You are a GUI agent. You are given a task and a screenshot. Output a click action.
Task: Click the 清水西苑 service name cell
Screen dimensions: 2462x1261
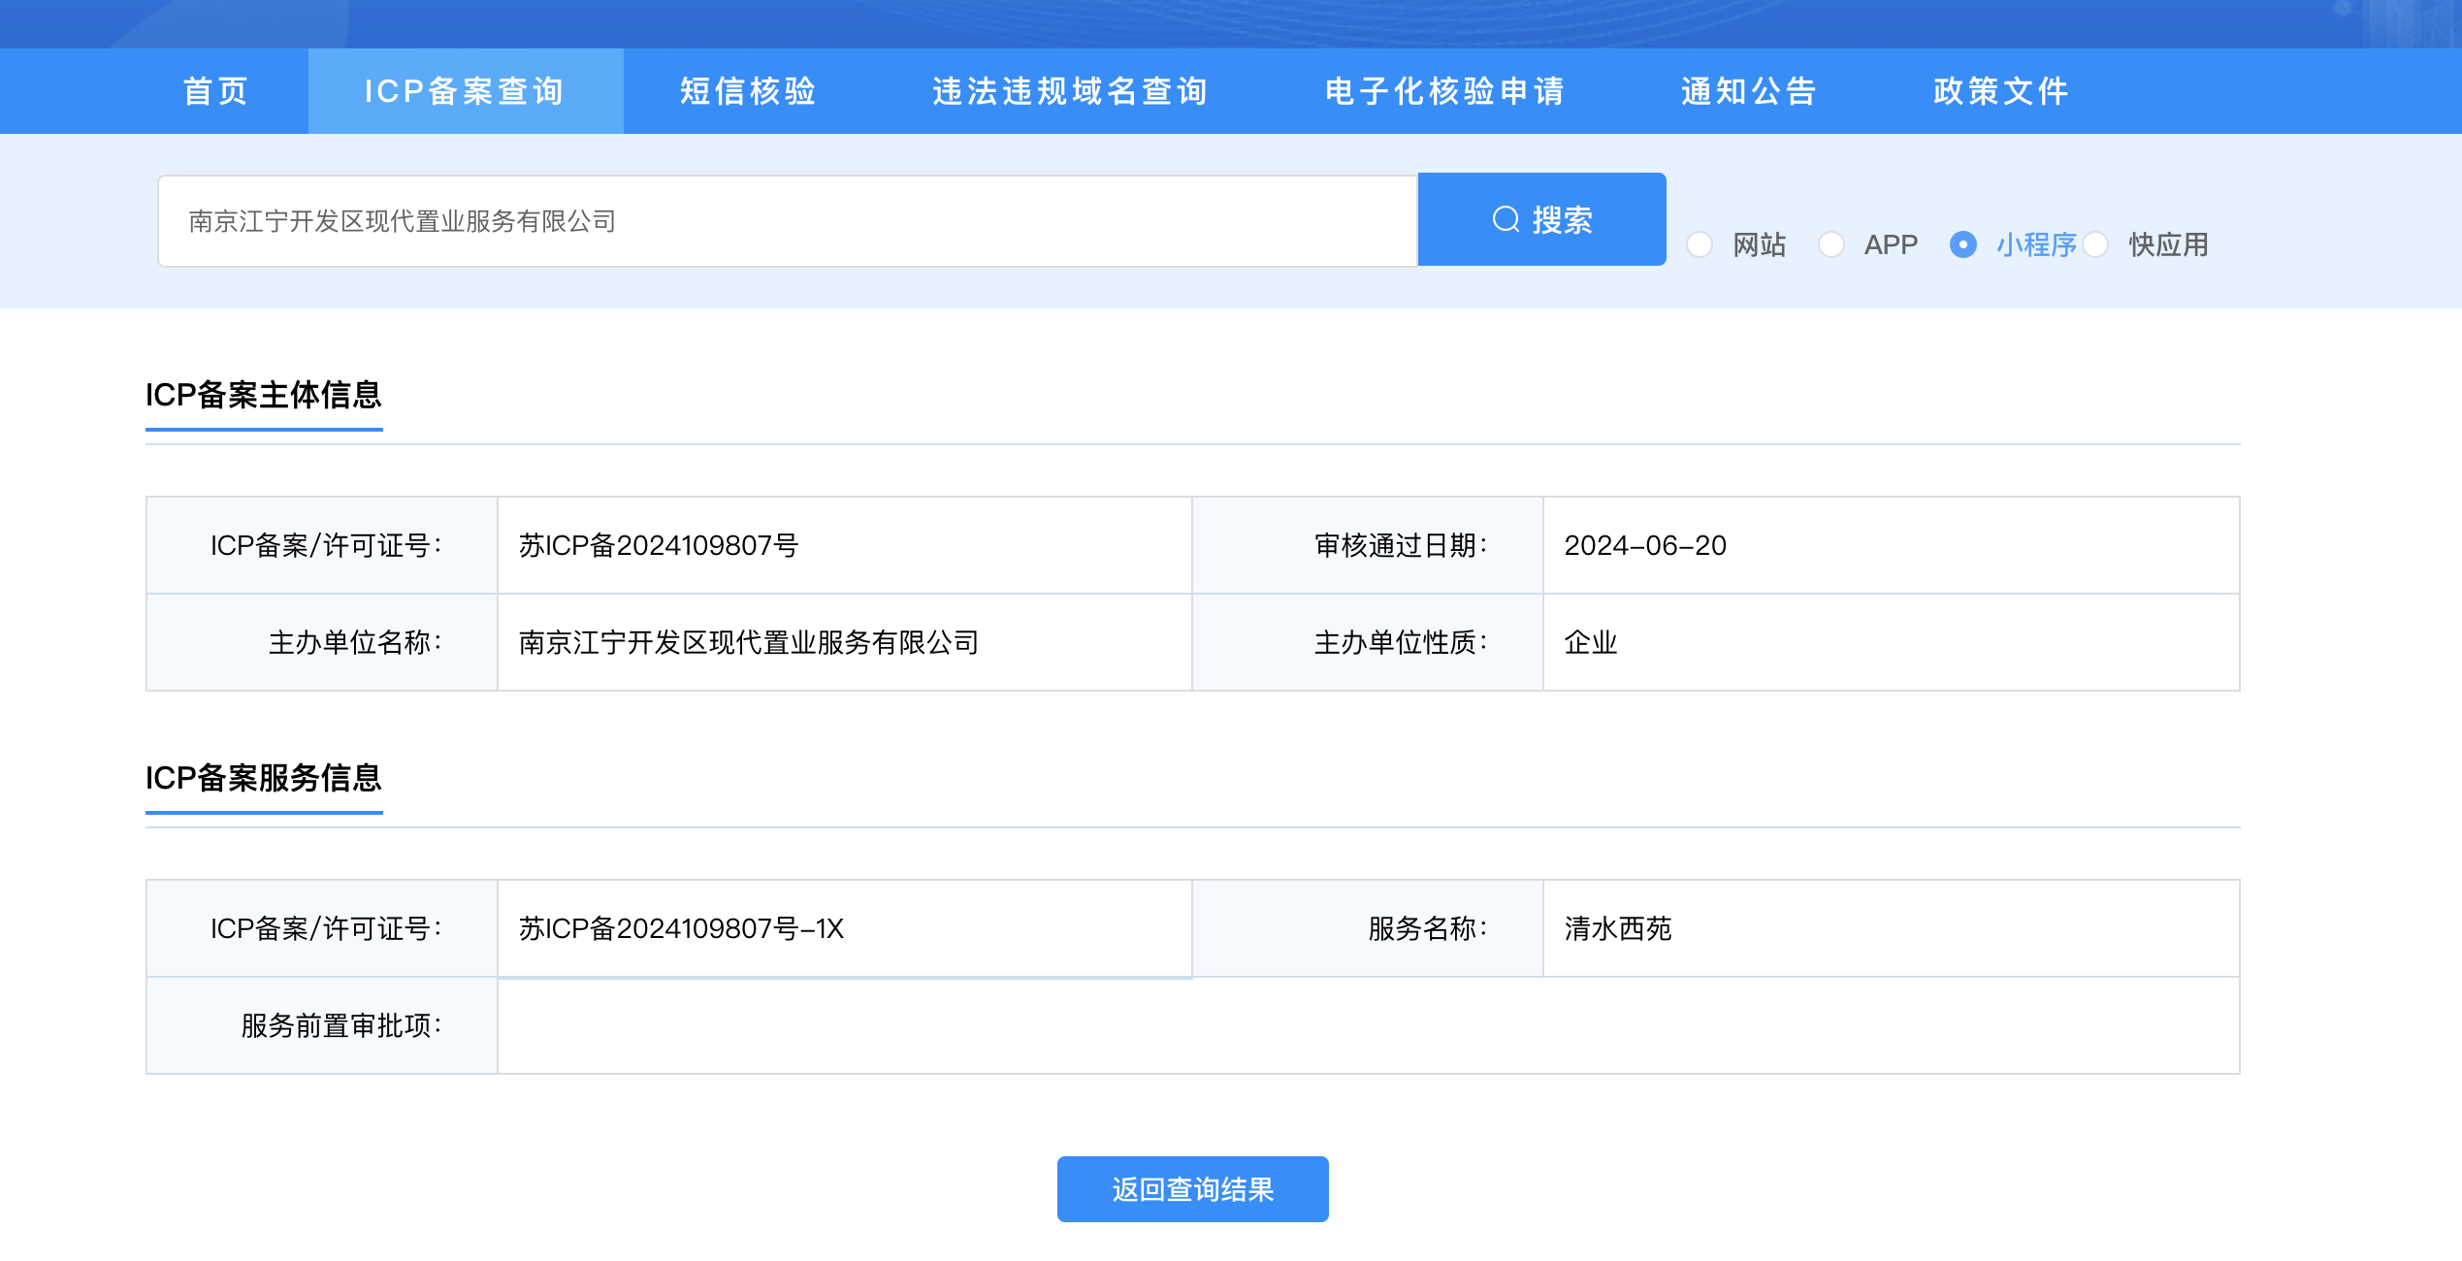tap(1618, 928)
